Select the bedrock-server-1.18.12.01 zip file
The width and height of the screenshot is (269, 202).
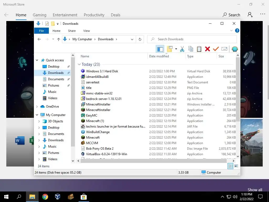[104, 99]
